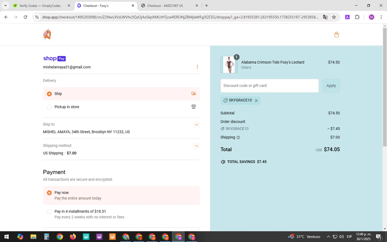Click the store icon beside Pickup in store
387x242 pixels.
click(x=193, y=107)
